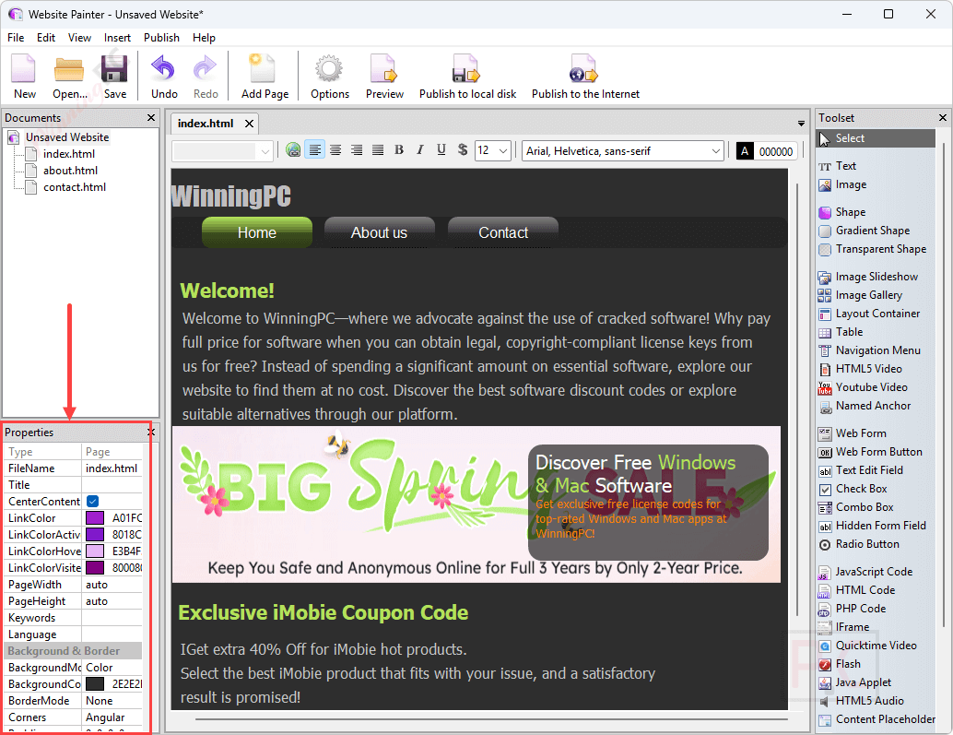Justify the text
This screenshot has height=735, width=953.
[x=378, y=150]
